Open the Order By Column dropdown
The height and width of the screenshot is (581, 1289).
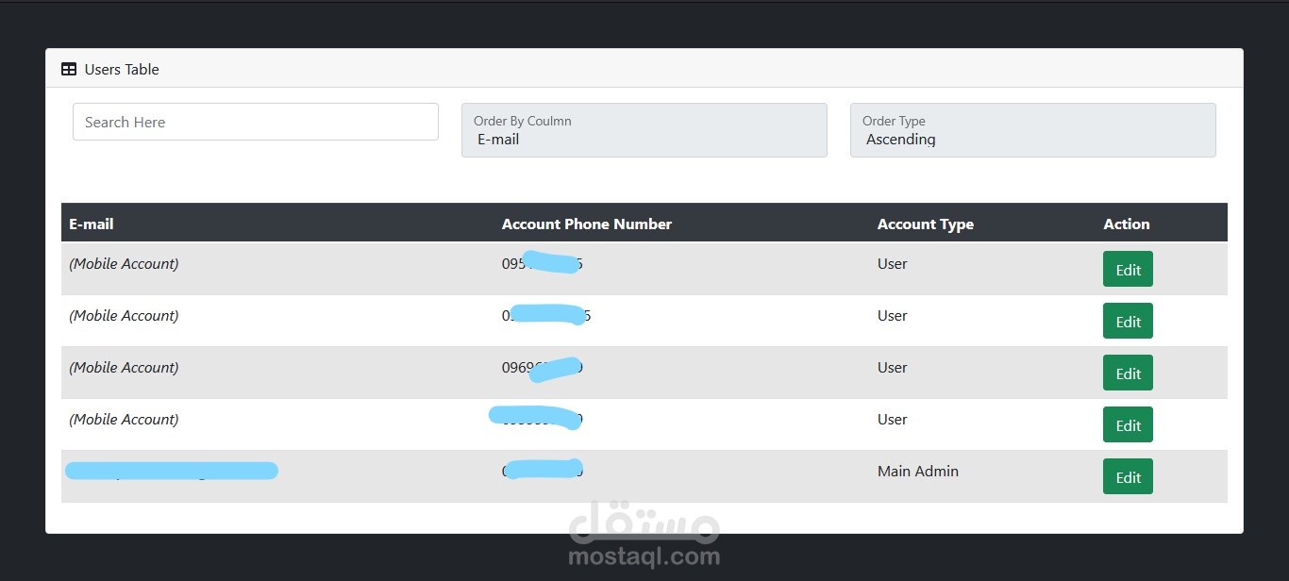pos(644,130)
